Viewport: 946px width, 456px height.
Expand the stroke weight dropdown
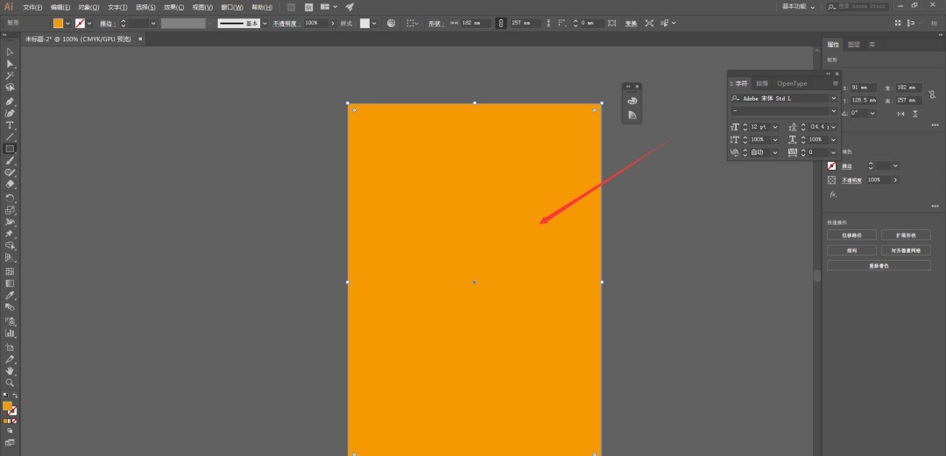(153, 23)
